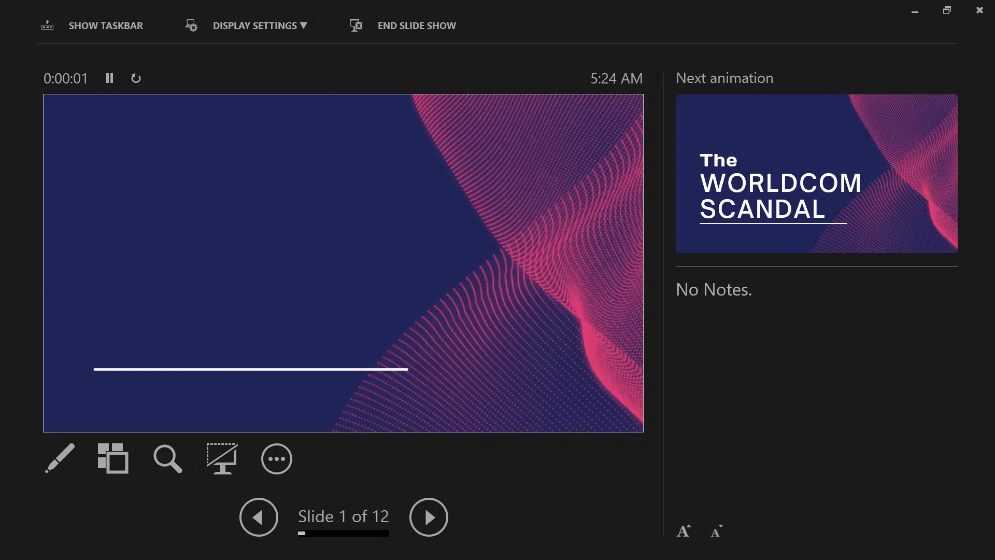This screenshot has height=560, width=995.
Task: Restore down the presenter view window
Action: coord(947,10)
